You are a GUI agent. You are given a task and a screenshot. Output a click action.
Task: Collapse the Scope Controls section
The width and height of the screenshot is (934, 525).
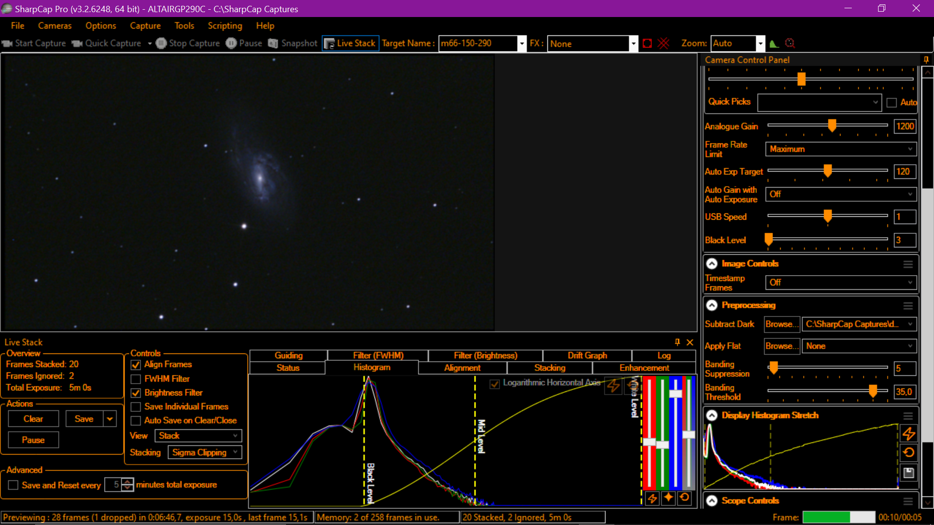point(712,501)
